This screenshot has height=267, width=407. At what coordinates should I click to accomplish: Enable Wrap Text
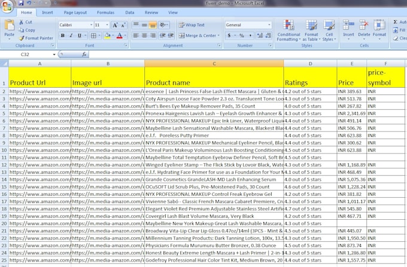(x=192, y=25)
